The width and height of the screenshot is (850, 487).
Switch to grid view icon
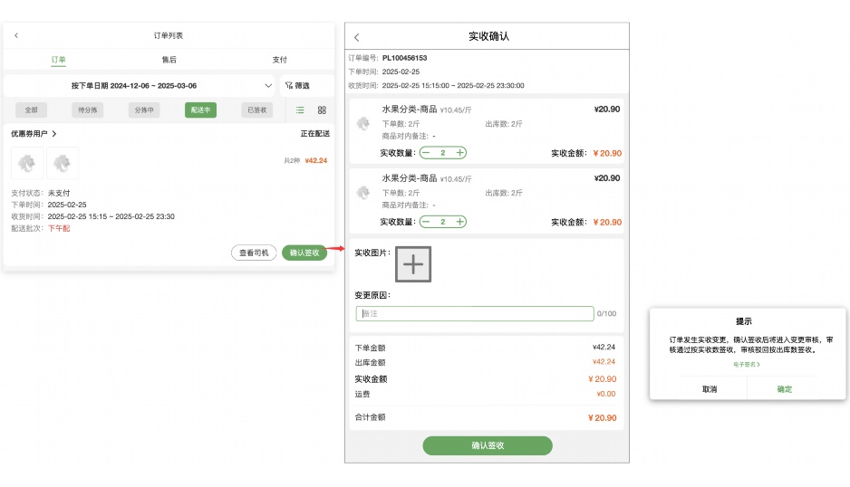pyautogui.click(x=322, y=110)
